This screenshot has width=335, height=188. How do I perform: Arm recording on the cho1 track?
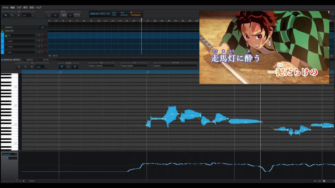coord(45,41)
